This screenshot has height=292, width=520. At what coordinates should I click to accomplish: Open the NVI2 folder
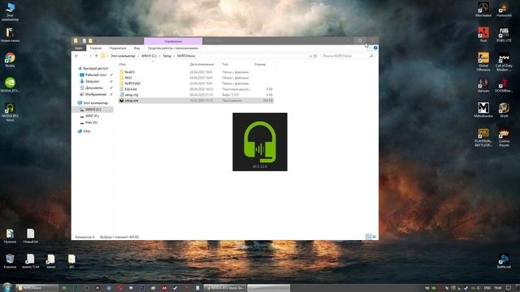coord(128,78)
